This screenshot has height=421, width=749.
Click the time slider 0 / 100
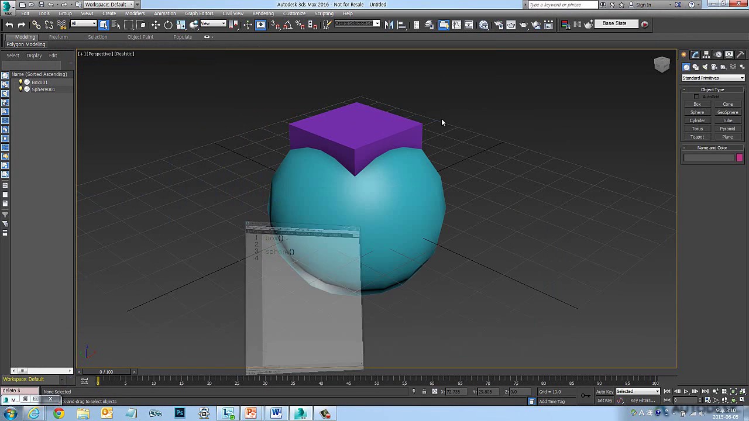click(106, 372)
